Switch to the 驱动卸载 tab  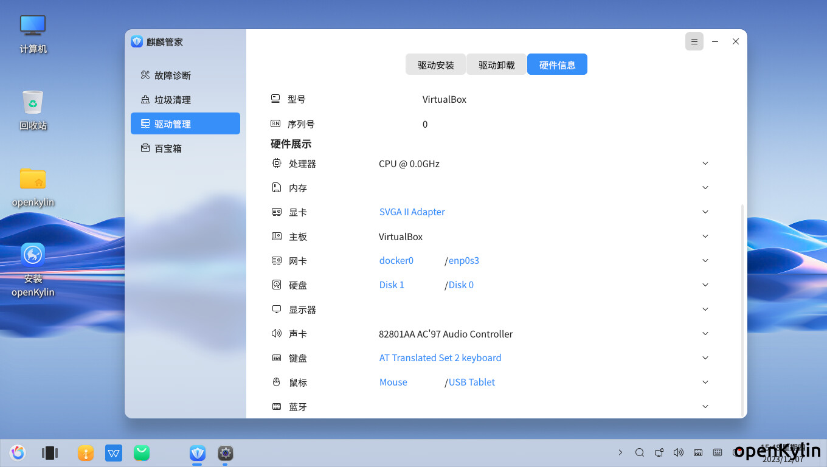(496, 65)
